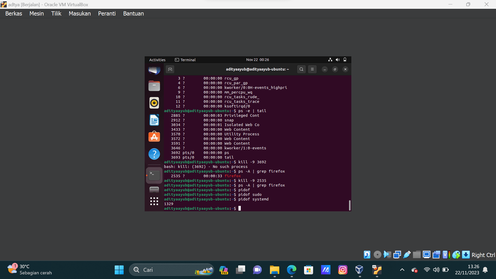Viewport: 496px width, 279px height.
Task: Open the weather widget showing 30°C
Action: (30, 270)
